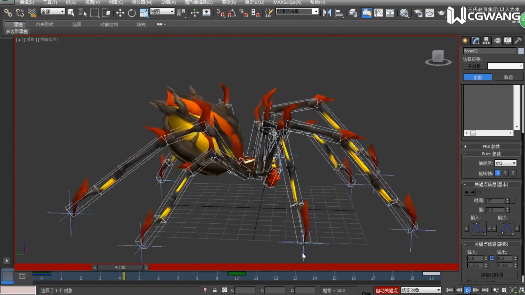Click the 子对象 button
The height and width of the screenshot is (295, 525).
pos(474,66)
